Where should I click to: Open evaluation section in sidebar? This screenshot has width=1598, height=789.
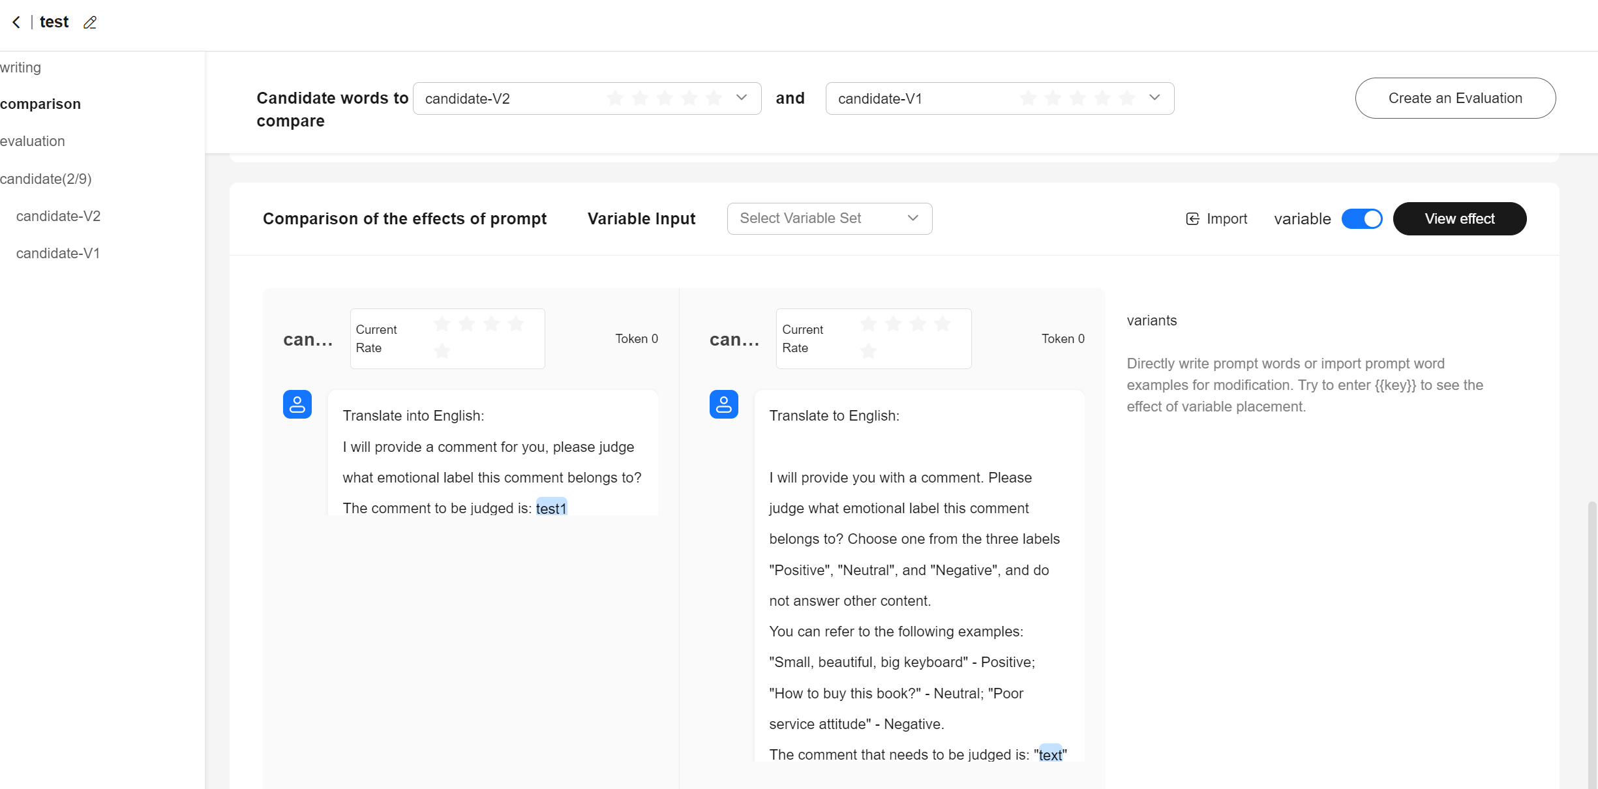(33, 141)
